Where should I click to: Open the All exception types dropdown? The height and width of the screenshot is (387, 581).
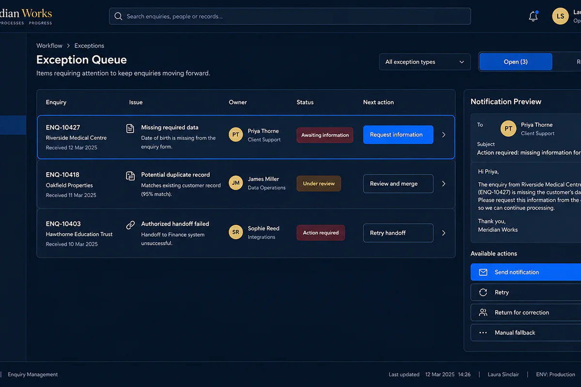(x=425, y=62)
